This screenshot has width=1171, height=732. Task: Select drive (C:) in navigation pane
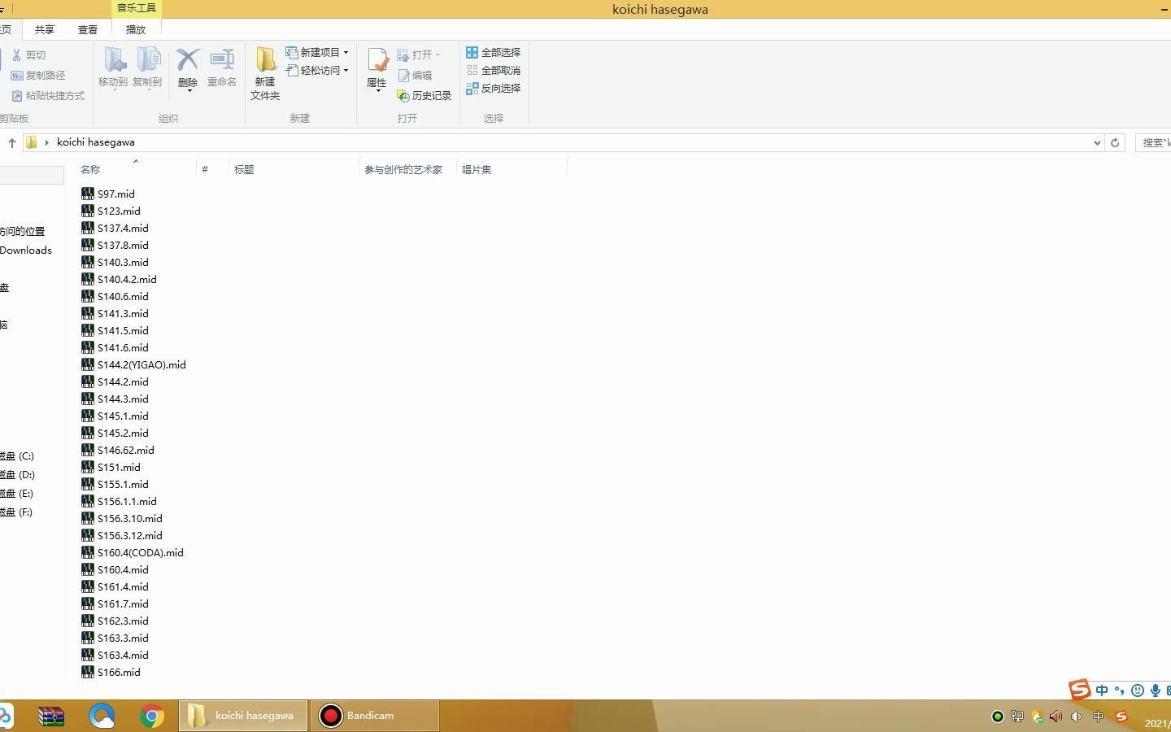pos(17,456)
